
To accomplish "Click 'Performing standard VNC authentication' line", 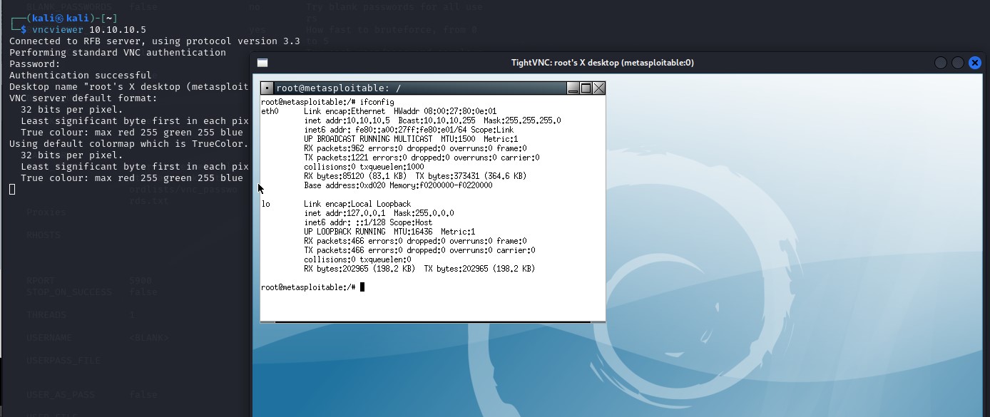I will [118, 52].
